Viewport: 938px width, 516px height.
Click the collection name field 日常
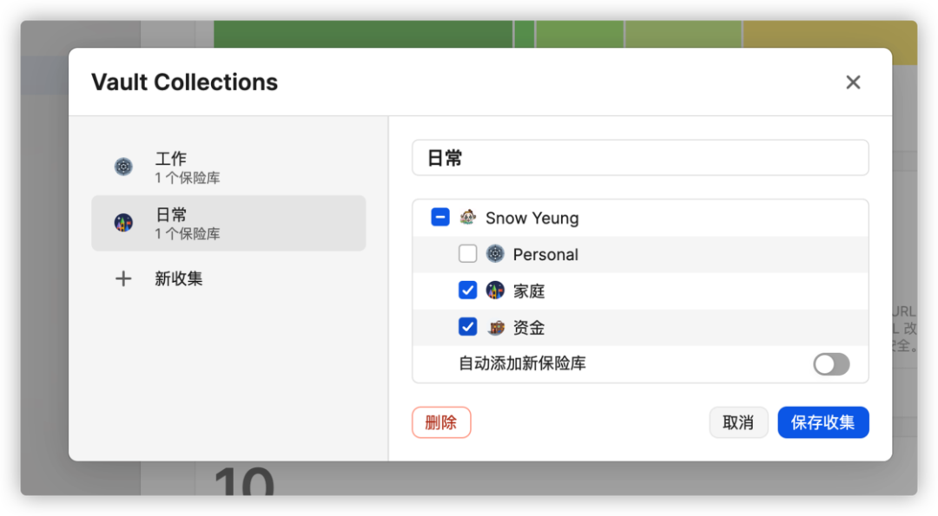pos(639,158)
